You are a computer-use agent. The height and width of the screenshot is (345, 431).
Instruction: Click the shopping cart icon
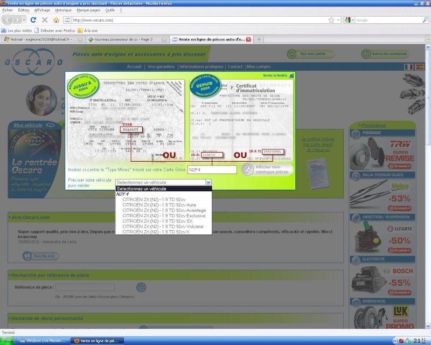(x=291, y=54)
